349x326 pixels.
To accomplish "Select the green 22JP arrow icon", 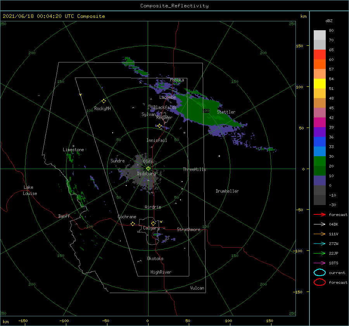I will point(320,253).
